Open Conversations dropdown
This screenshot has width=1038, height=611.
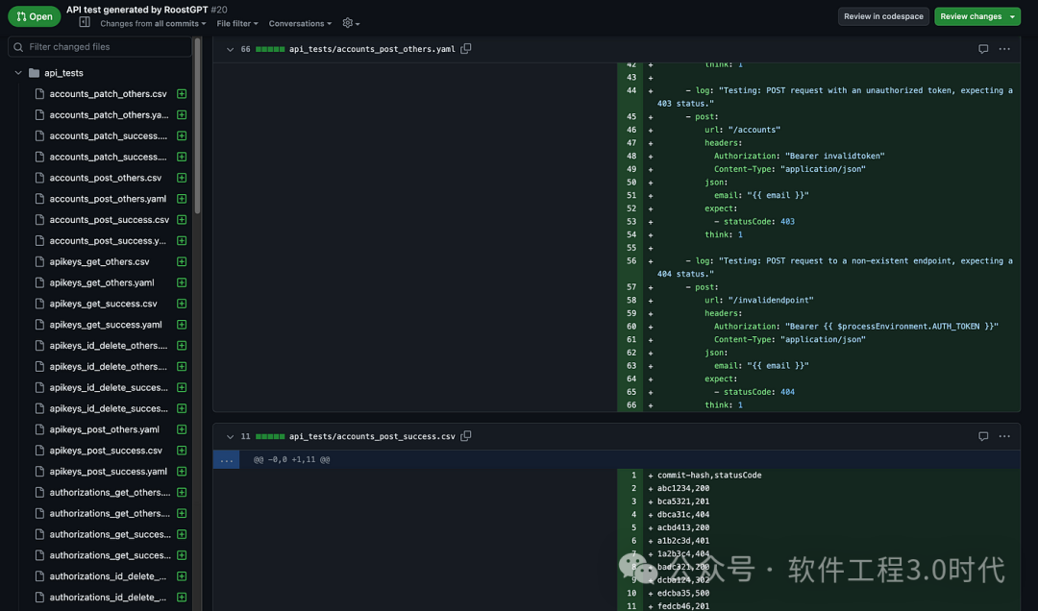click(300, 23)
